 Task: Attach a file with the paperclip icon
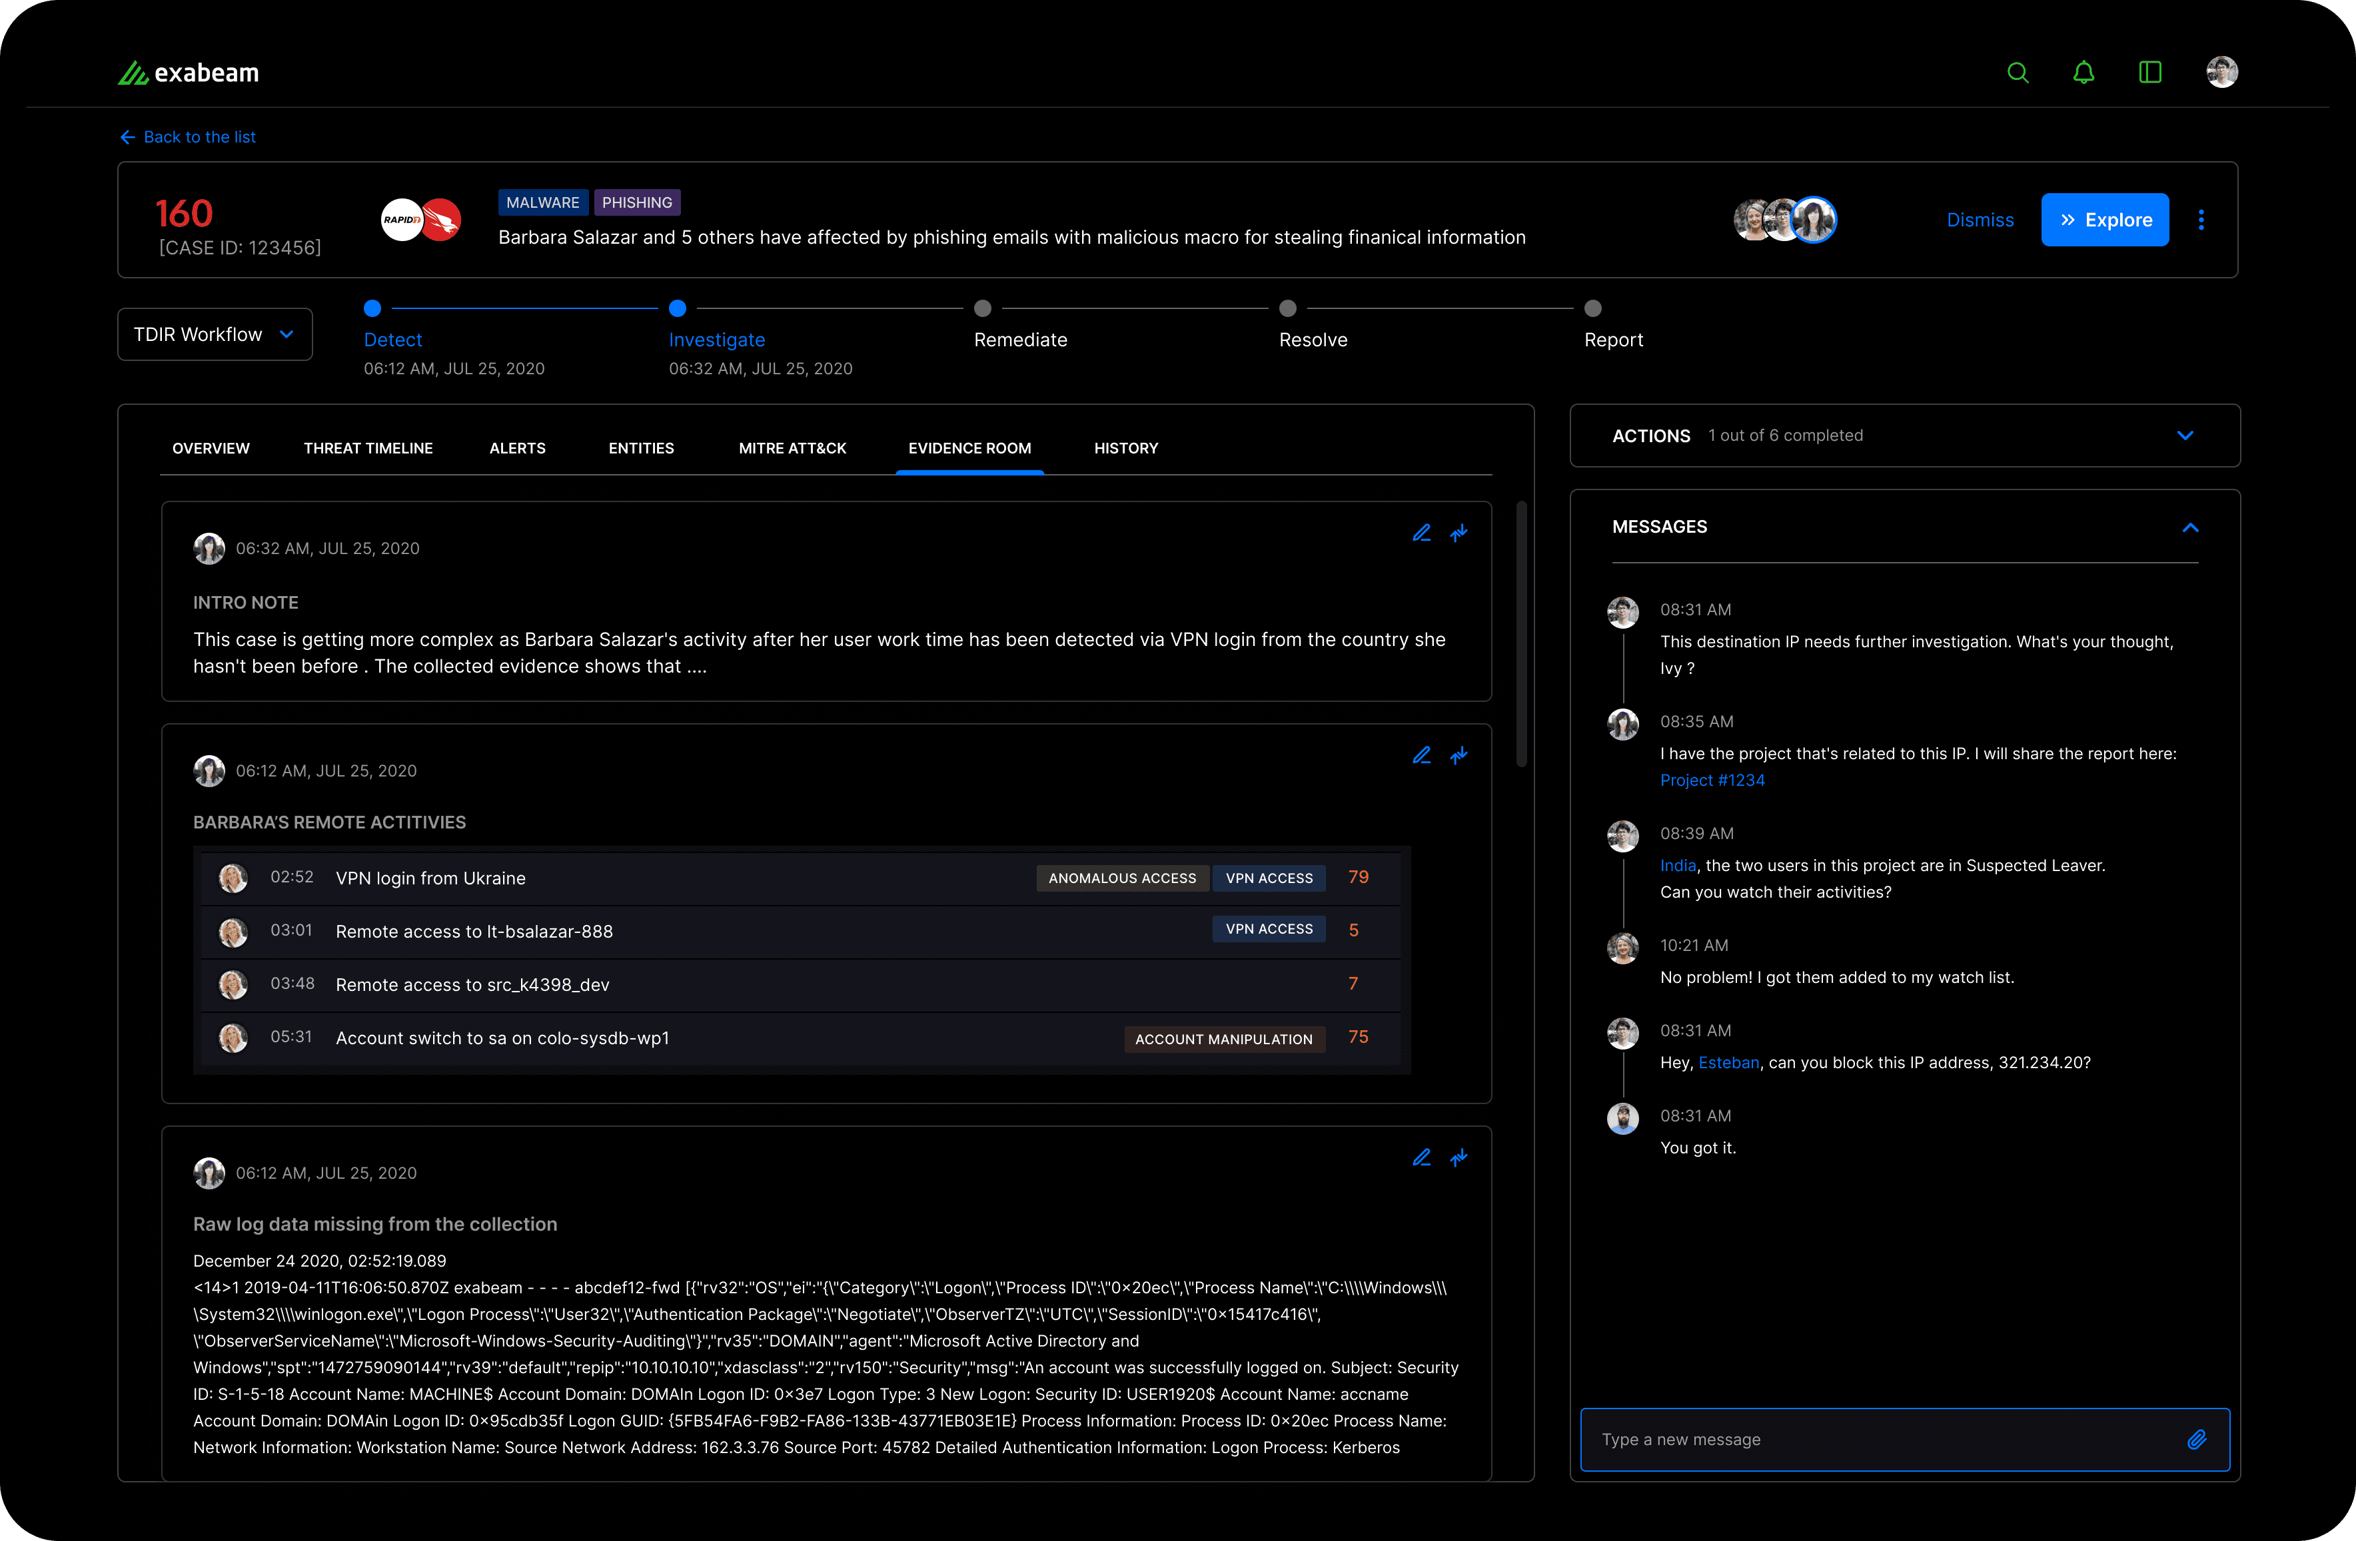coord(2197,1439)
